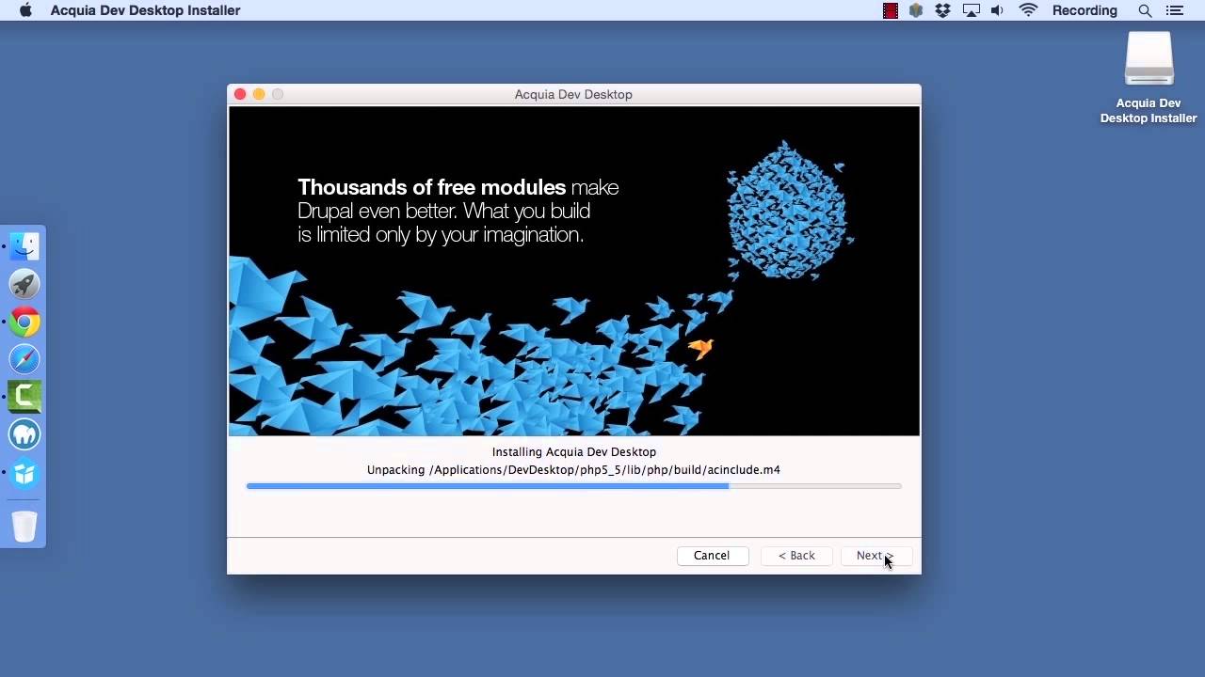Open Notification Center list icon
The height and width of the screenshot is (677, 1205).
1177,10
